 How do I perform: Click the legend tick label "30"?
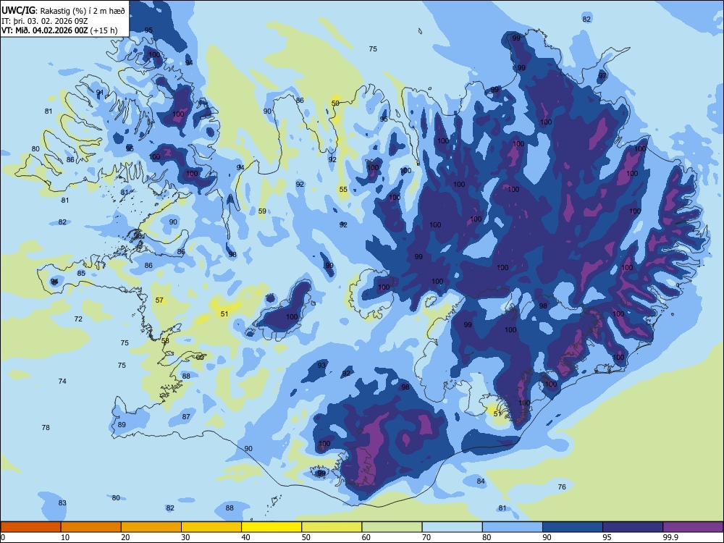point(185,537)
